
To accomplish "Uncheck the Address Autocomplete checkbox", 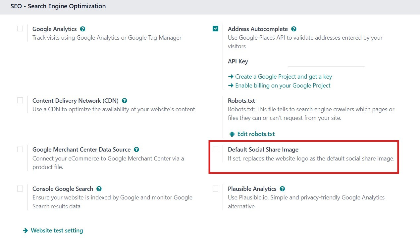I will click(216, 29).
